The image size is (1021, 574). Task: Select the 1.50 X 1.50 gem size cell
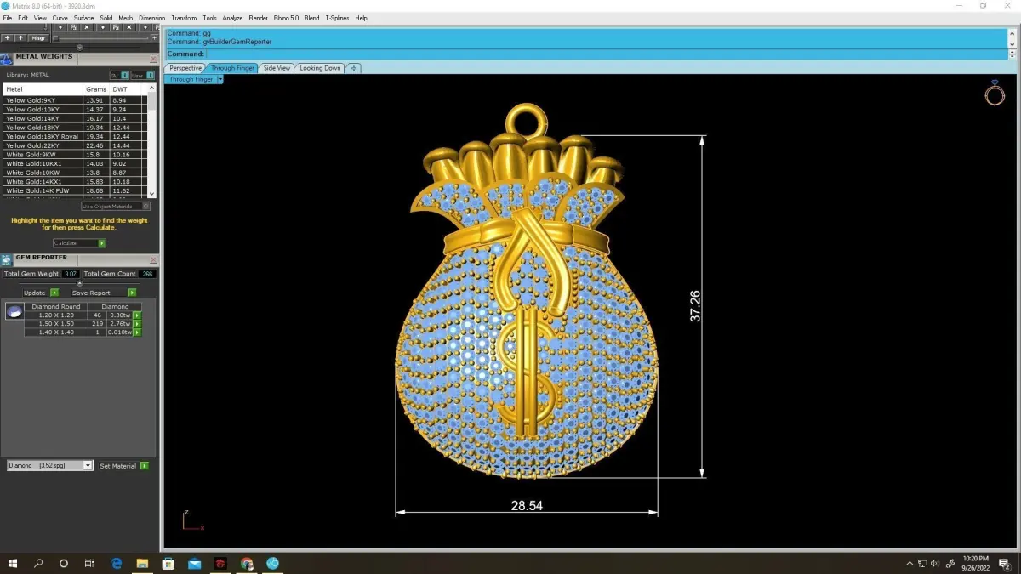click(x=57, y=324)
